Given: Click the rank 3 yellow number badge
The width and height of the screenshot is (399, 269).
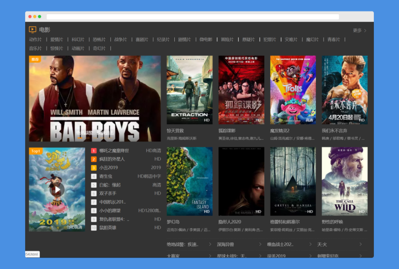Looking at the screenshot, I should click(x=94, y=167).
